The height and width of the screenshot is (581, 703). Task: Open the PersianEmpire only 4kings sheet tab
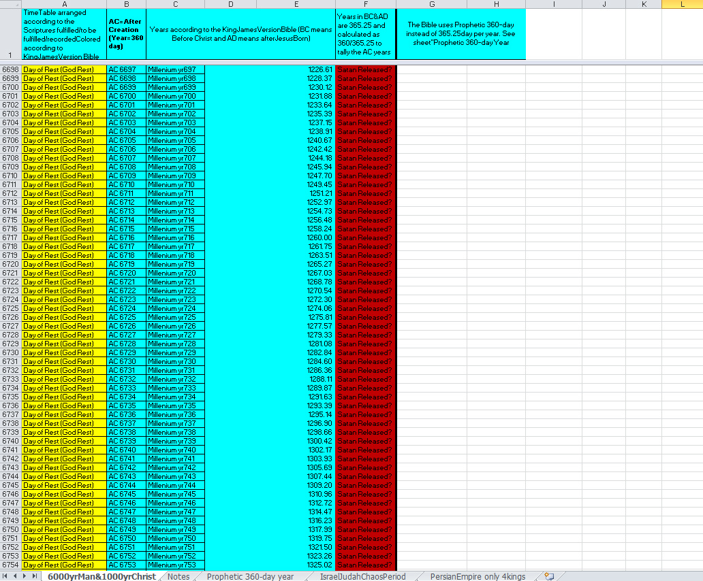478,576
